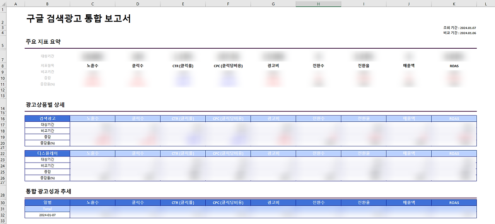495x224 pixels.
Task: Select column B header
Action: [47, 4]
